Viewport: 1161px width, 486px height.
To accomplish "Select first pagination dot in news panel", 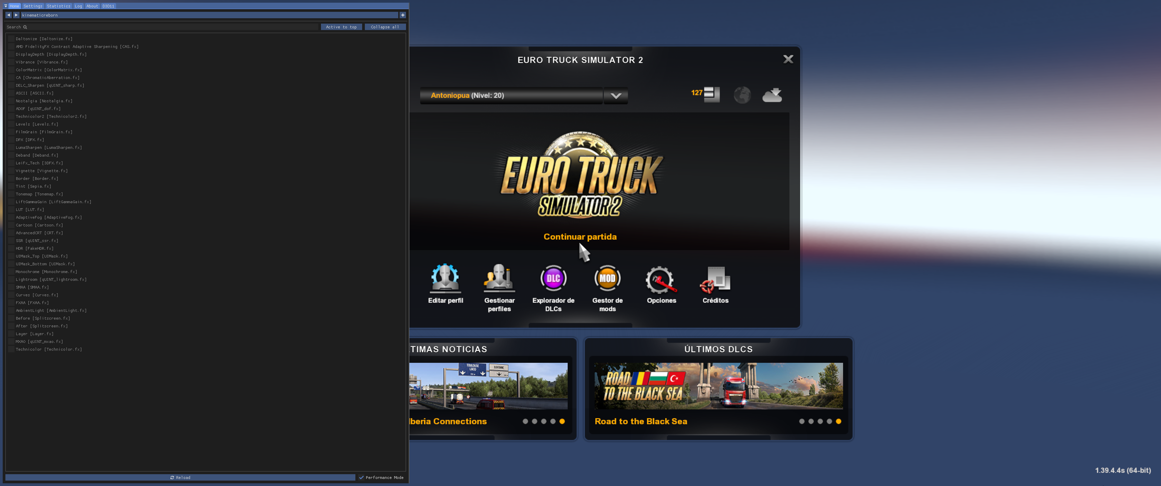I will coord(525,422).
